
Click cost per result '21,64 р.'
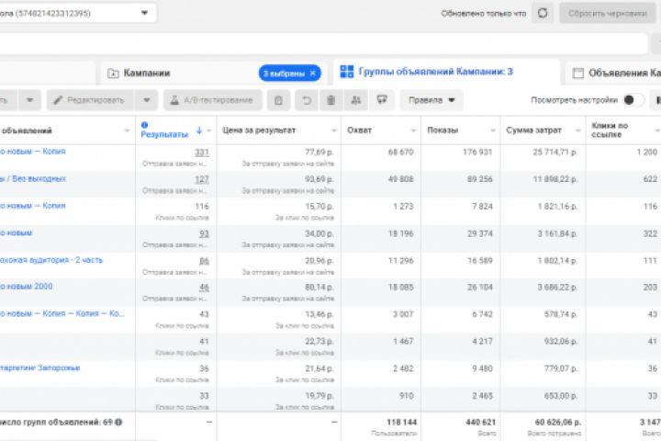319,368
